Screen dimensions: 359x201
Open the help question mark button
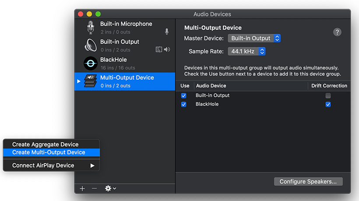coord(337,32)
